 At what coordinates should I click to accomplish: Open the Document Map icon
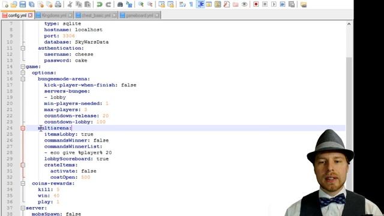click(x=218, y=4)
